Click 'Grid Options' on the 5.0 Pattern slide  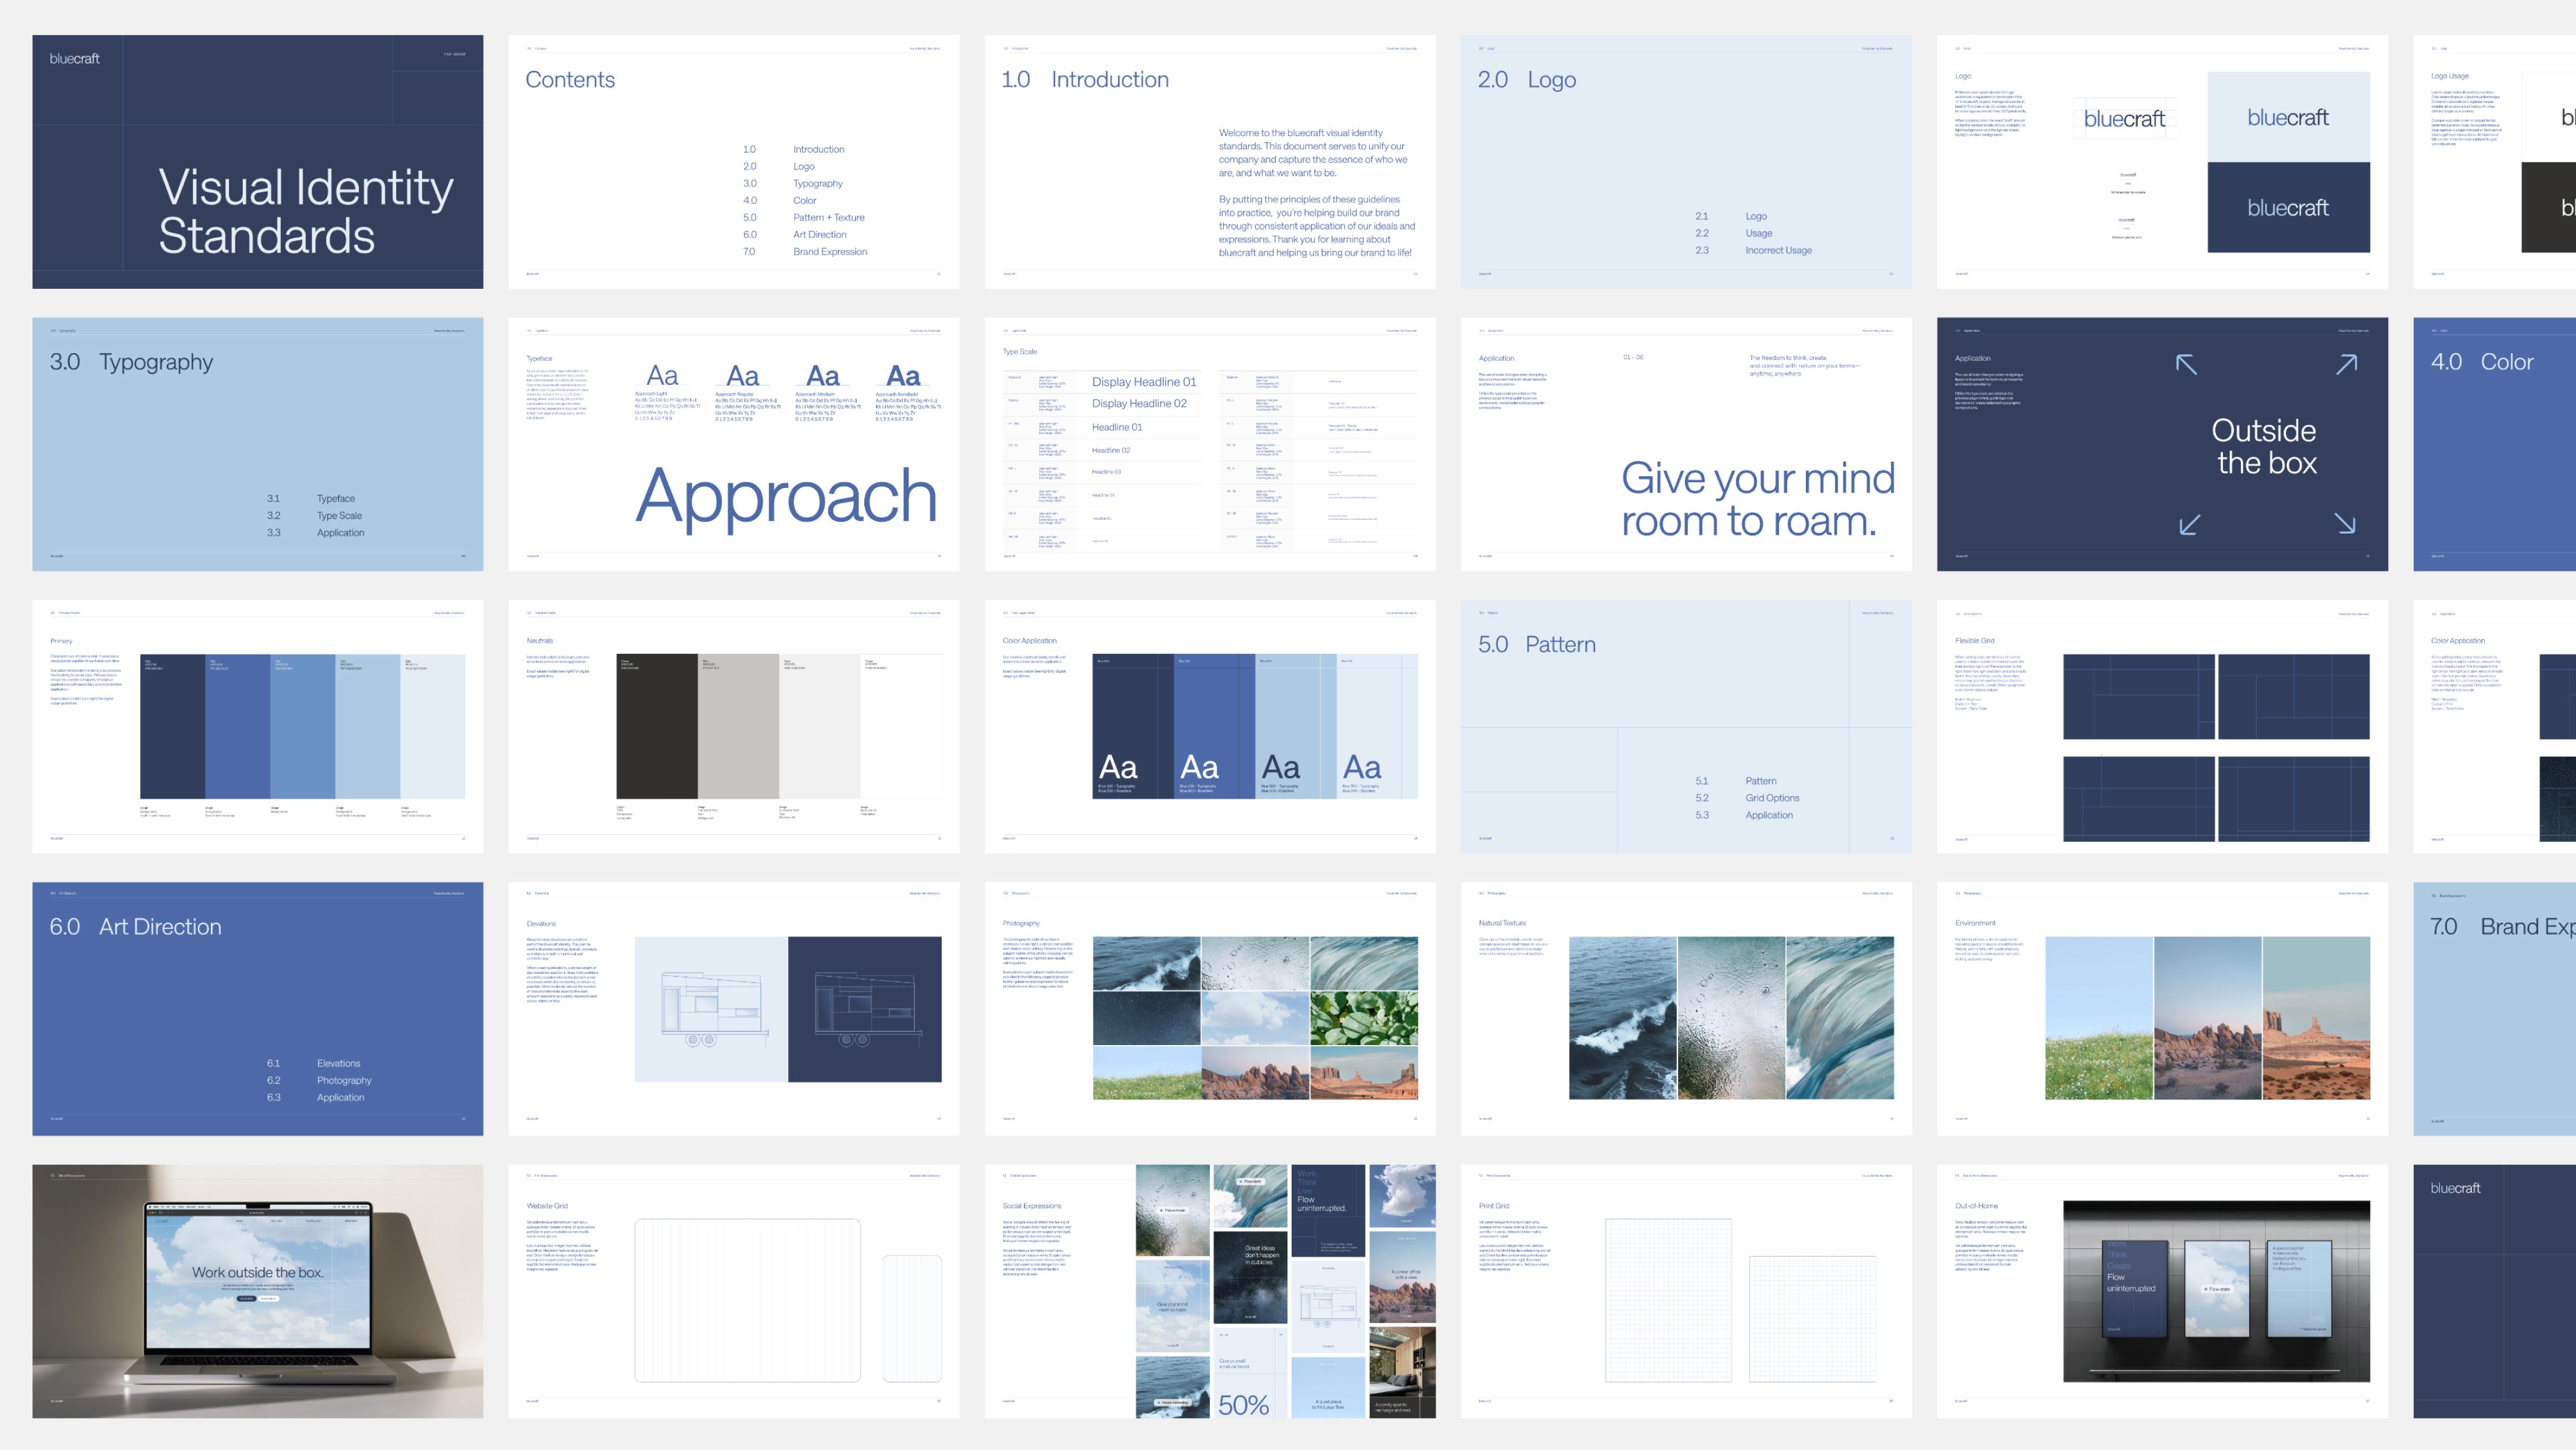(x=1772, y=797)
